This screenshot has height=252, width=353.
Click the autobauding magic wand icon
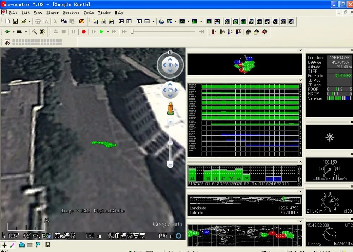tap(34, 32)
